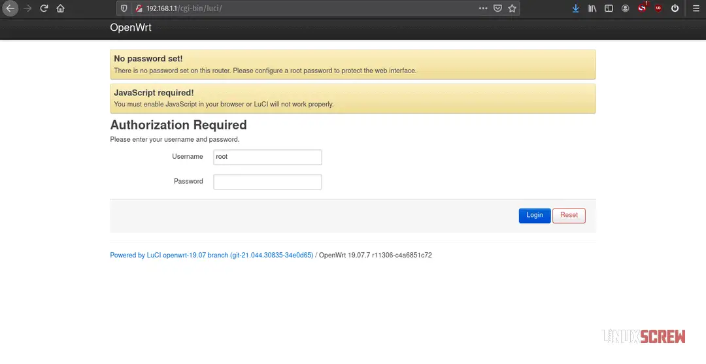The width and height of the screenshot is (706, 364).
Task: Open the browser home page icon
Action: click(x=60, y=8)
